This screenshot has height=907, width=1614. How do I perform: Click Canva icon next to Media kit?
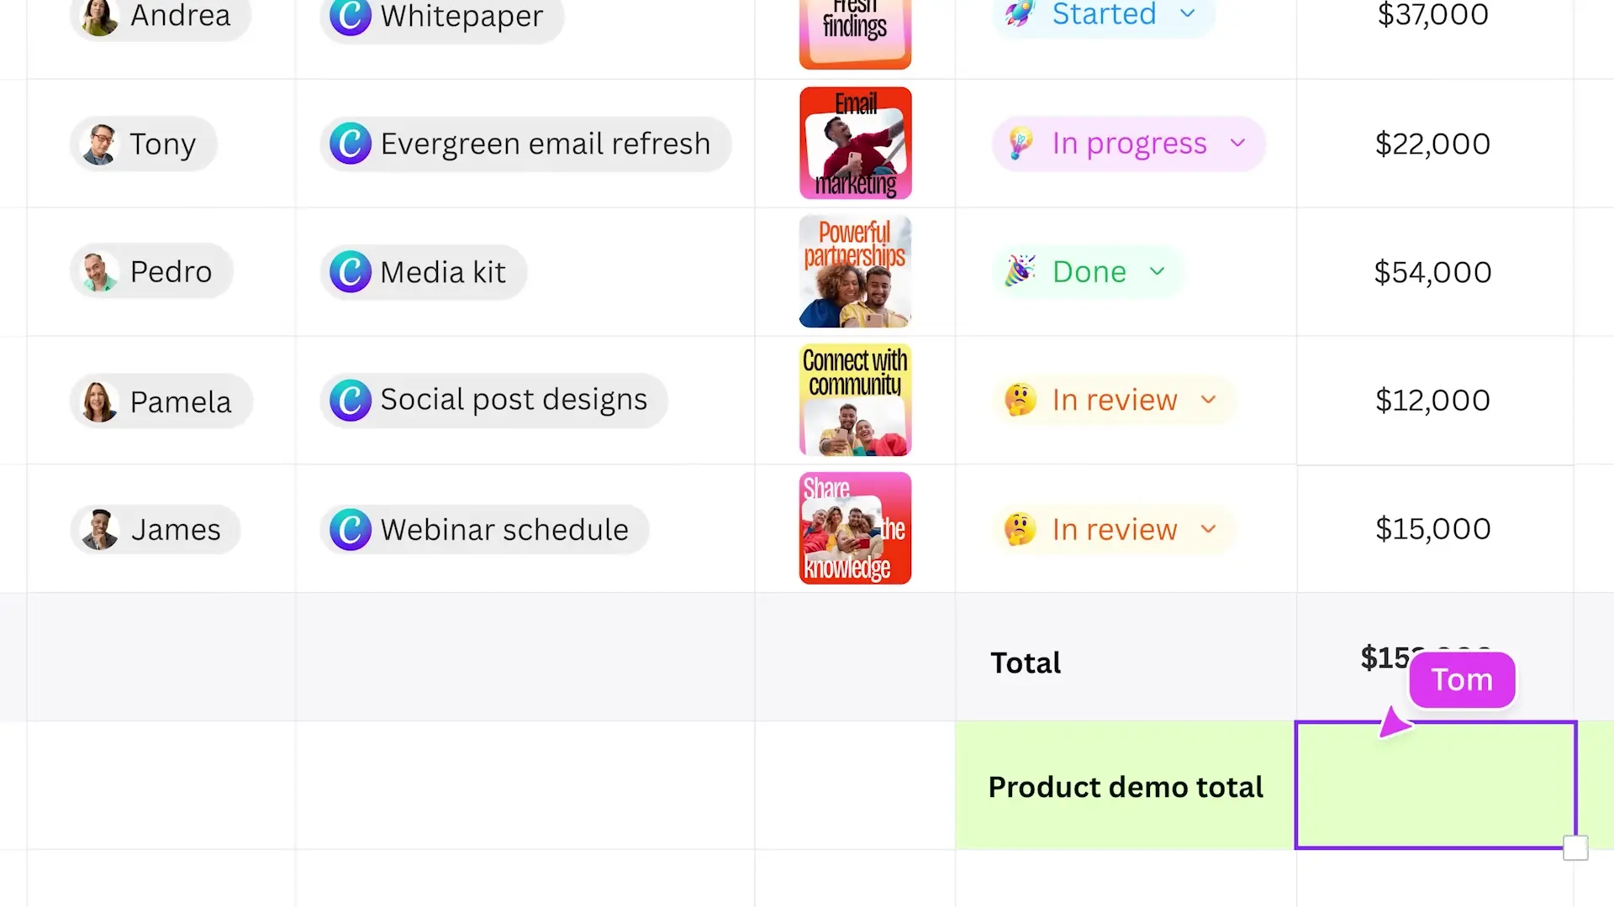point(351,272)
